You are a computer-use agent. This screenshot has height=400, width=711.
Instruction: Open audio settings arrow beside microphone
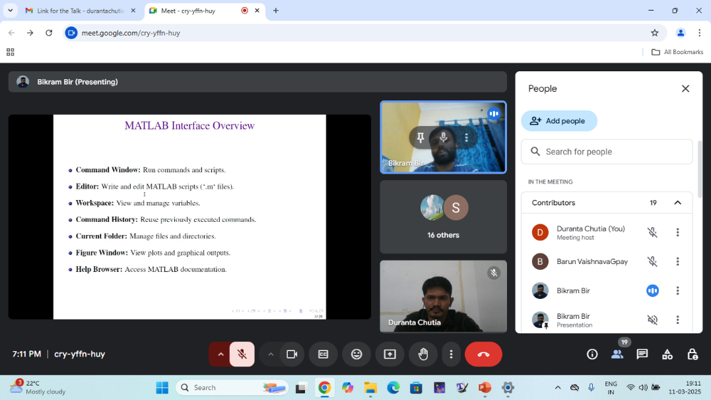click(x=220, y=354)
